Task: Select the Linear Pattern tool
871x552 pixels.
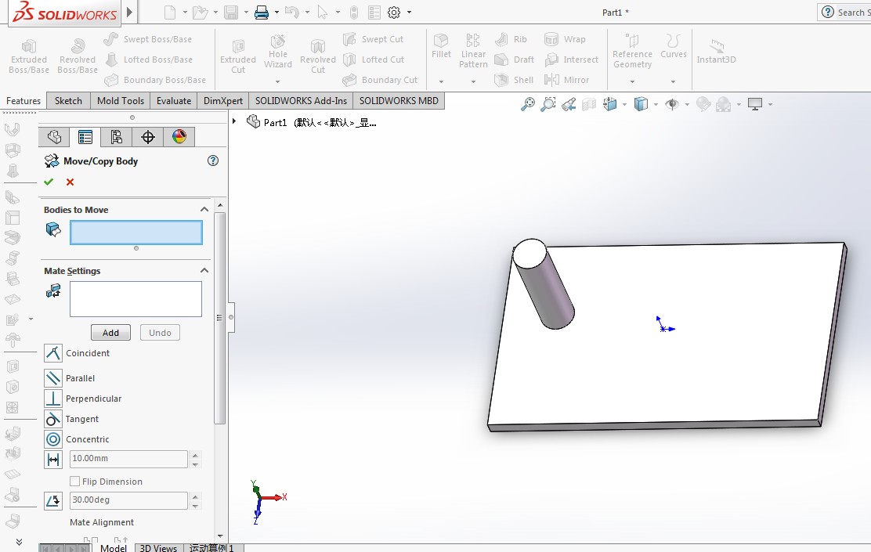Action: (473, 51)
